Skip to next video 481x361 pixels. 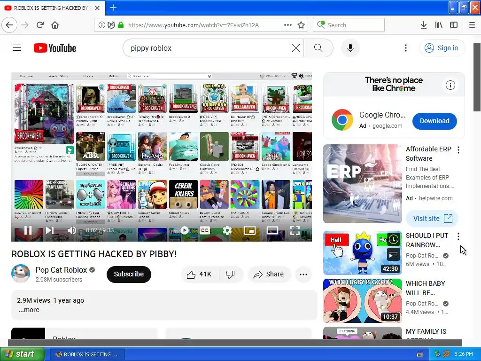[50, 230]
